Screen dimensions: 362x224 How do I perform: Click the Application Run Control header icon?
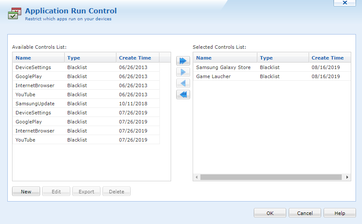point(15,13)
